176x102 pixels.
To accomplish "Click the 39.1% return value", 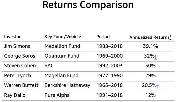I will pos(150,46).
